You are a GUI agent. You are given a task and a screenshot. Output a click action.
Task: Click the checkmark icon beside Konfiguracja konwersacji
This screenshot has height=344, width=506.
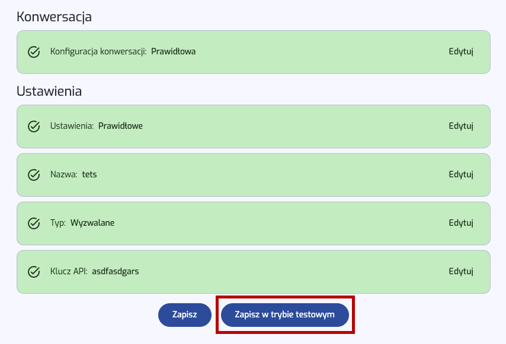click(34, 52)
